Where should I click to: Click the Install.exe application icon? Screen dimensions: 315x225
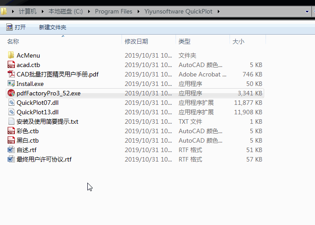tap(11, 84)
